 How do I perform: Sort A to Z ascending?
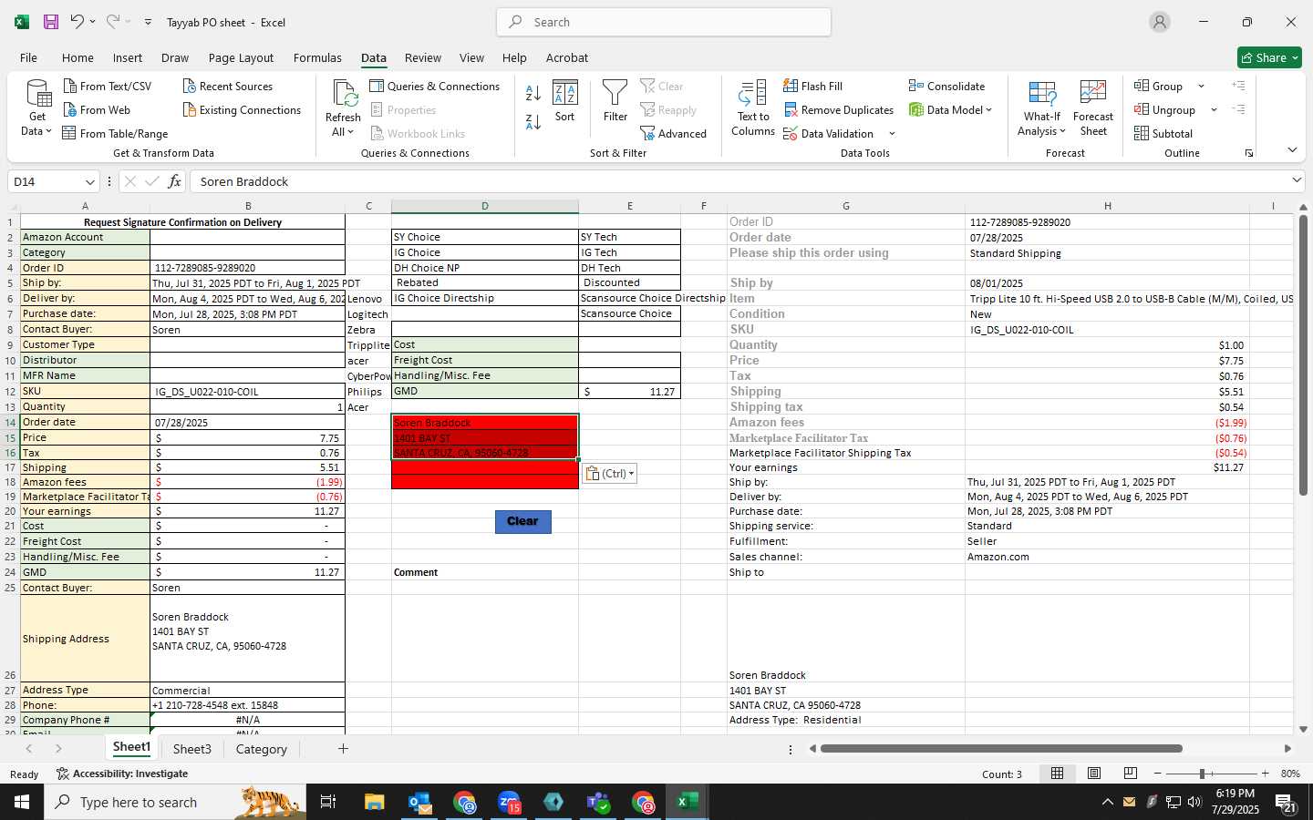[533, 93]
